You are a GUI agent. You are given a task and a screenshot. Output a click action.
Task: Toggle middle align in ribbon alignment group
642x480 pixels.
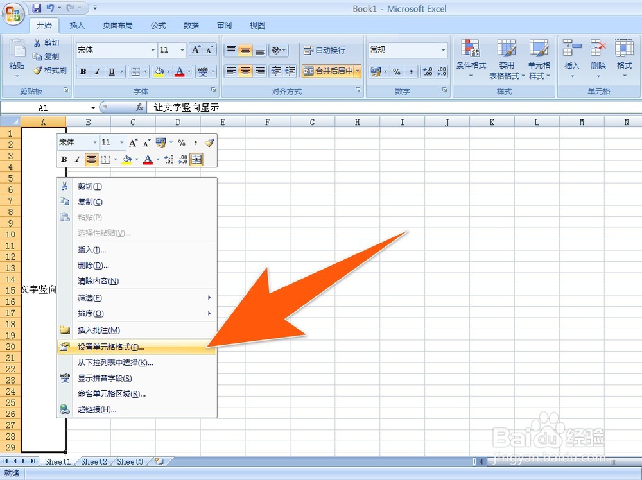click(245, 50)
